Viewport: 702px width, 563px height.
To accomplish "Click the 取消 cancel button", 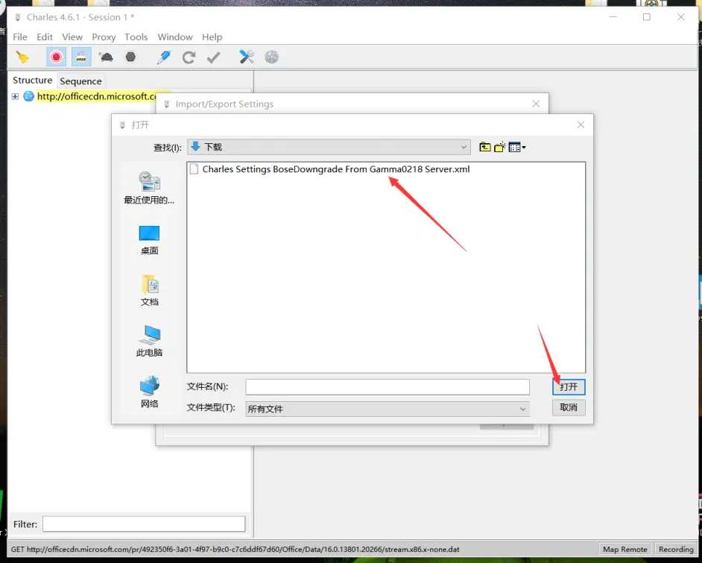I will tap(569, 408).
